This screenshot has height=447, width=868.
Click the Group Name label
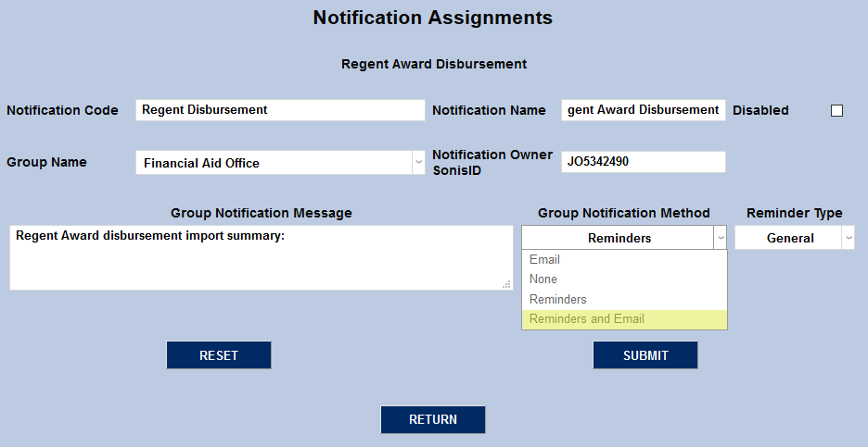[46, 163]
